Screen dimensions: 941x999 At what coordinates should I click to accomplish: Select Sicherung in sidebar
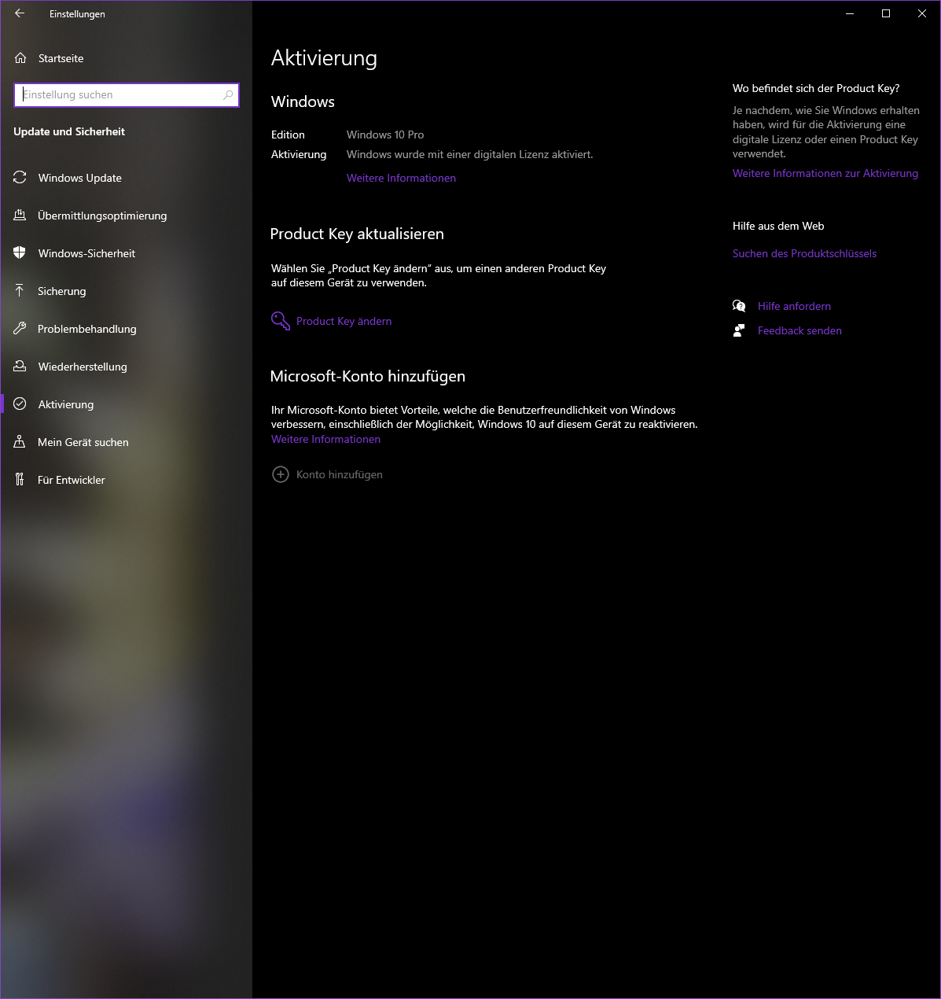pos(127,291)
